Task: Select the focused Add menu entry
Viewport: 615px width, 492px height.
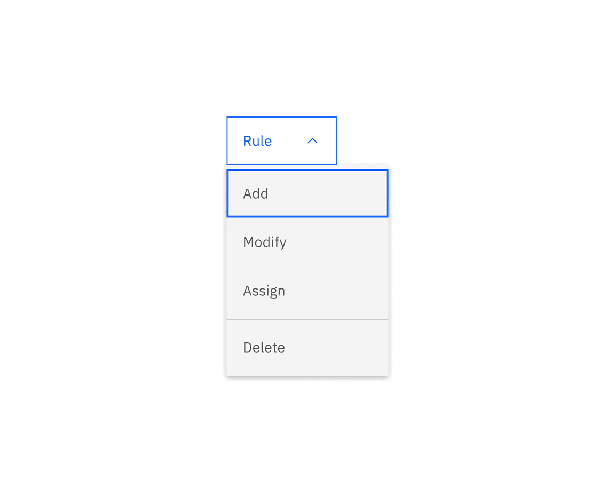Action: (x=307, y=193)
